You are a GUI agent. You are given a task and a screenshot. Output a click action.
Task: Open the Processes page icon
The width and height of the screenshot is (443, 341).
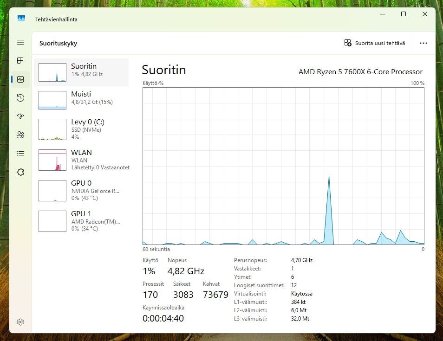[20, 61]
